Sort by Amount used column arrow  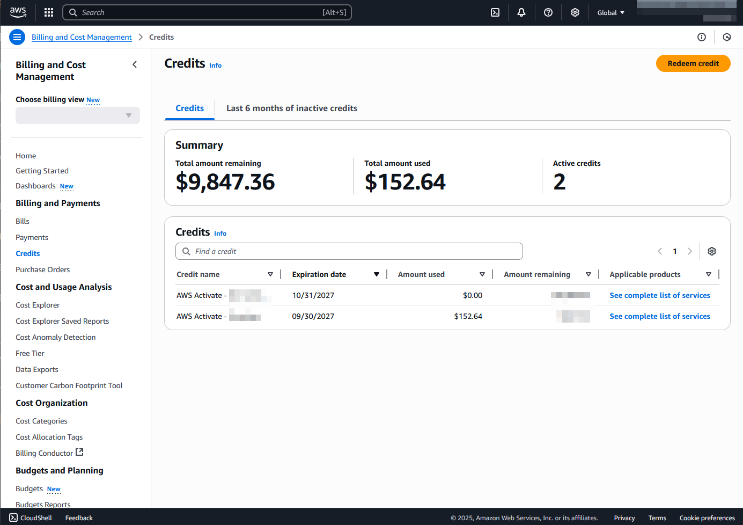[482, 274]
